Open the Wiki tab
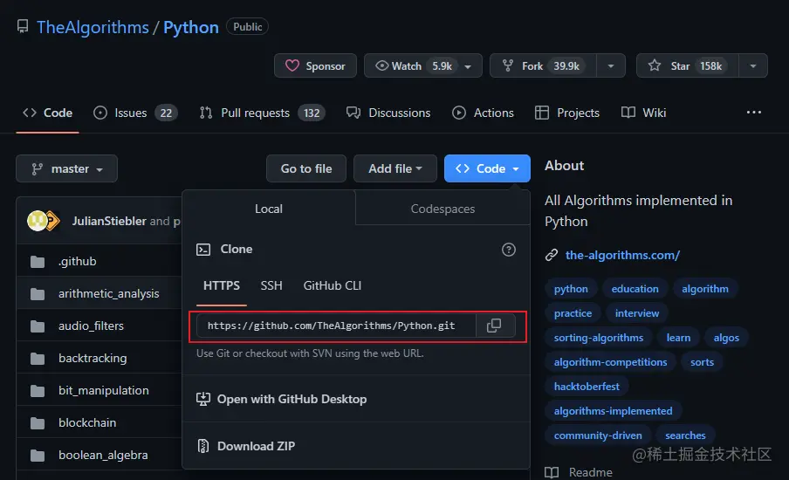This screenshot has height=480, width=789. [643, 113]
